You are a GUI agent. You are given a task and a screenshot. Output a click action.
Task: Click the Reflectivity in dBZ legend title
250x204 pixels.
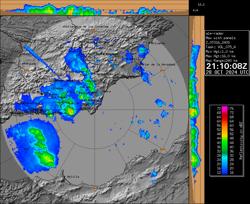point(241,140)
